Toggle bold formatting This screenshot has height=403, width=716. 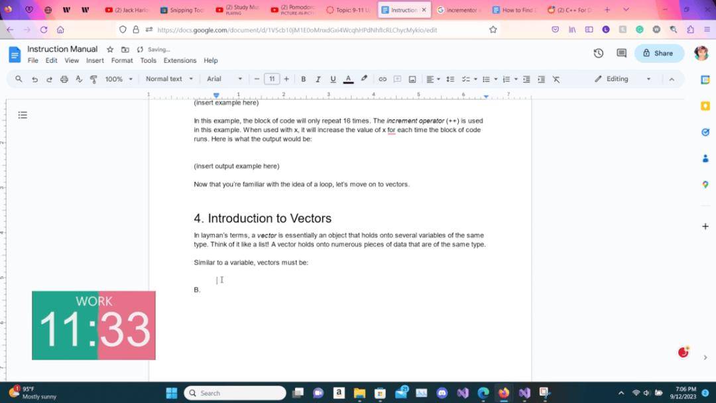click(x=303, y=79)
